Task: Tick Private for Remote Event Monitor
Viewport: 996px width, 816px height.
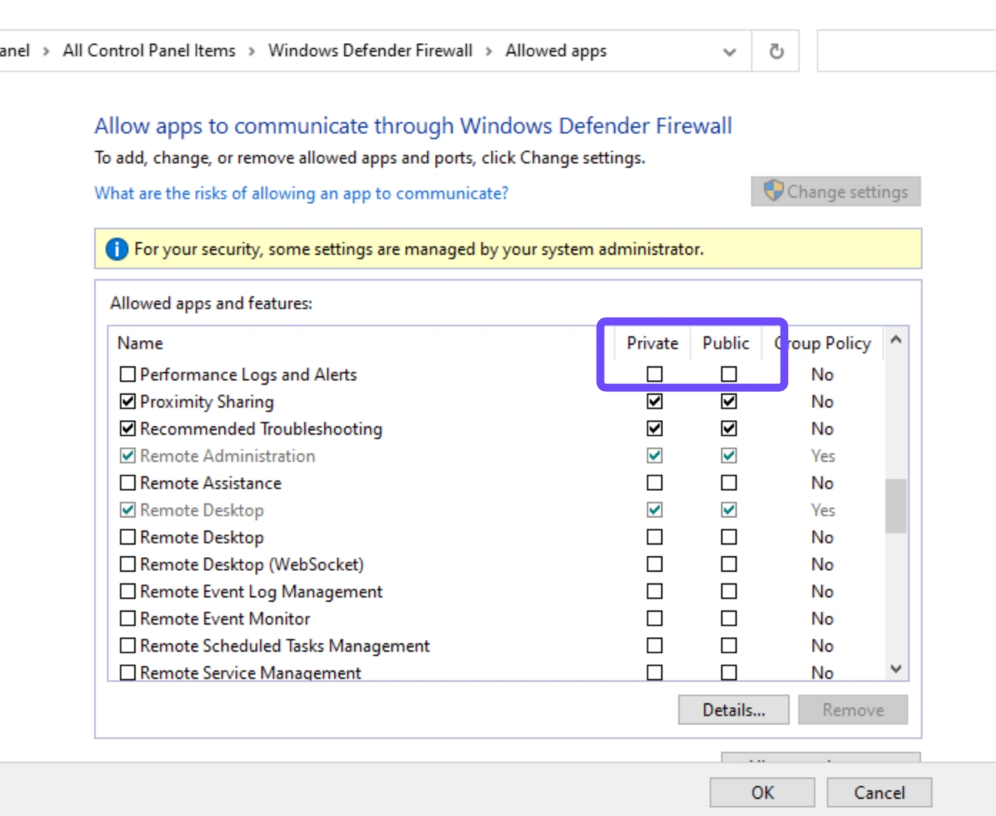Action: coord(655,618)
